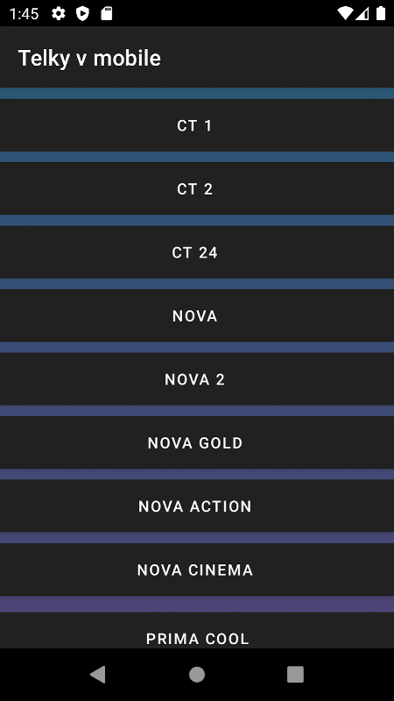Tap the Wi-Fi signal status icon

click(345, 13)
